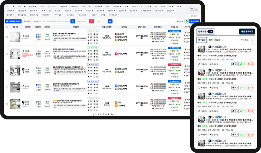Click the magnifier icon beside the red refresh icon

point(192,9)
